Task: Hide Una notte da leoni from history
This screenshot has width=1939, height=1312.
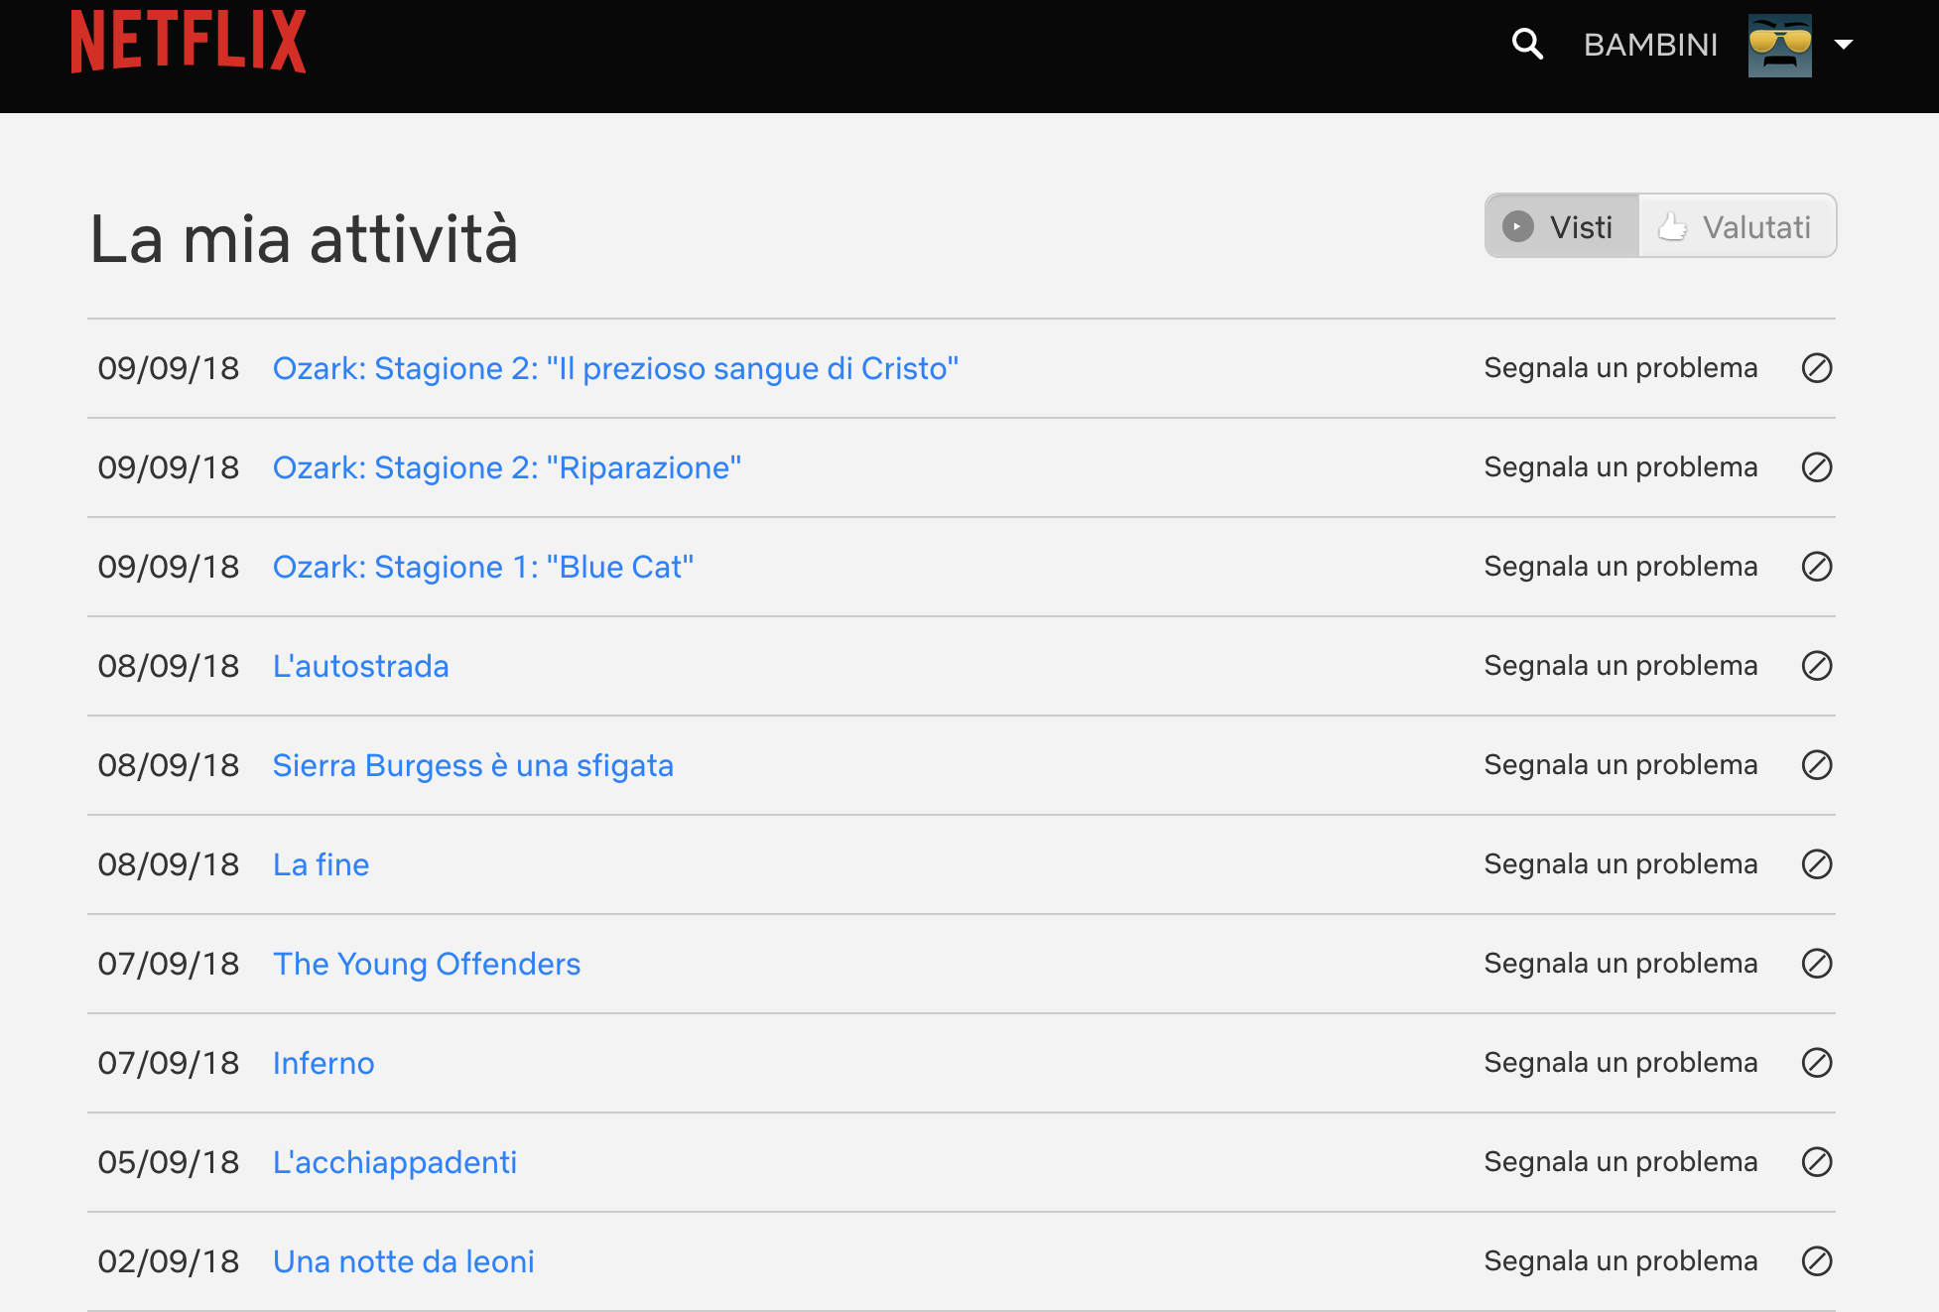Action: (x=1816, y=1261)
